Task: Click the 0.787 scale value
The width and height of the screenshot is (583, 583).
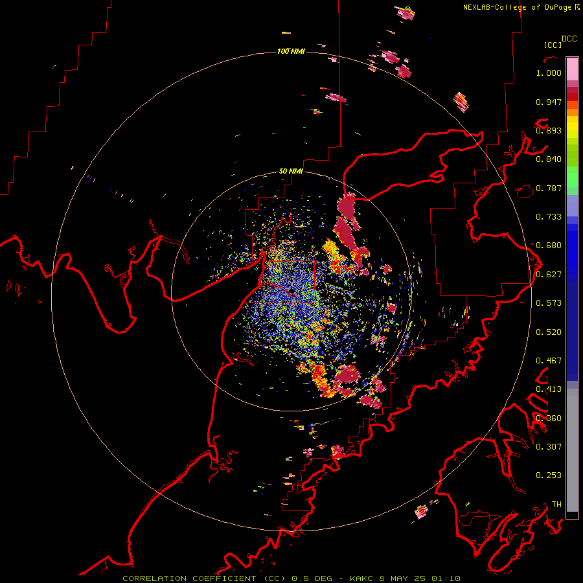Action: (549, 188)
